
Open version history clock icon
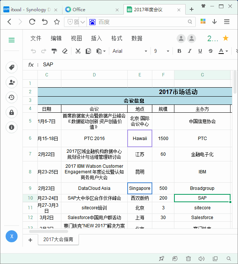click(12, 97)
